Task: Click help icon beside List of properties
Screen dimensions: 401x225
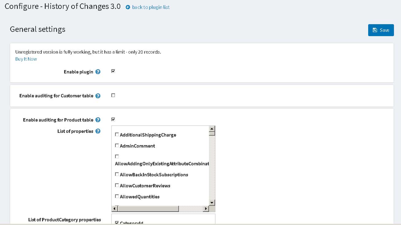Action: tap(98, 131)
